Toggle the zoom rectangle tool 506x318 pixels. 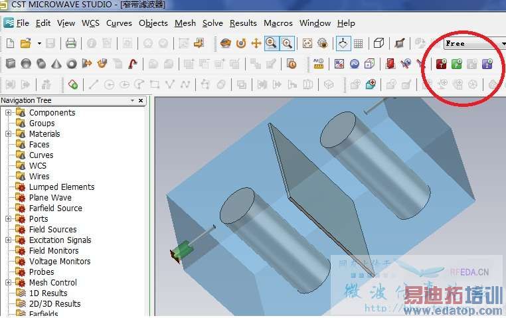coord(287,43)
